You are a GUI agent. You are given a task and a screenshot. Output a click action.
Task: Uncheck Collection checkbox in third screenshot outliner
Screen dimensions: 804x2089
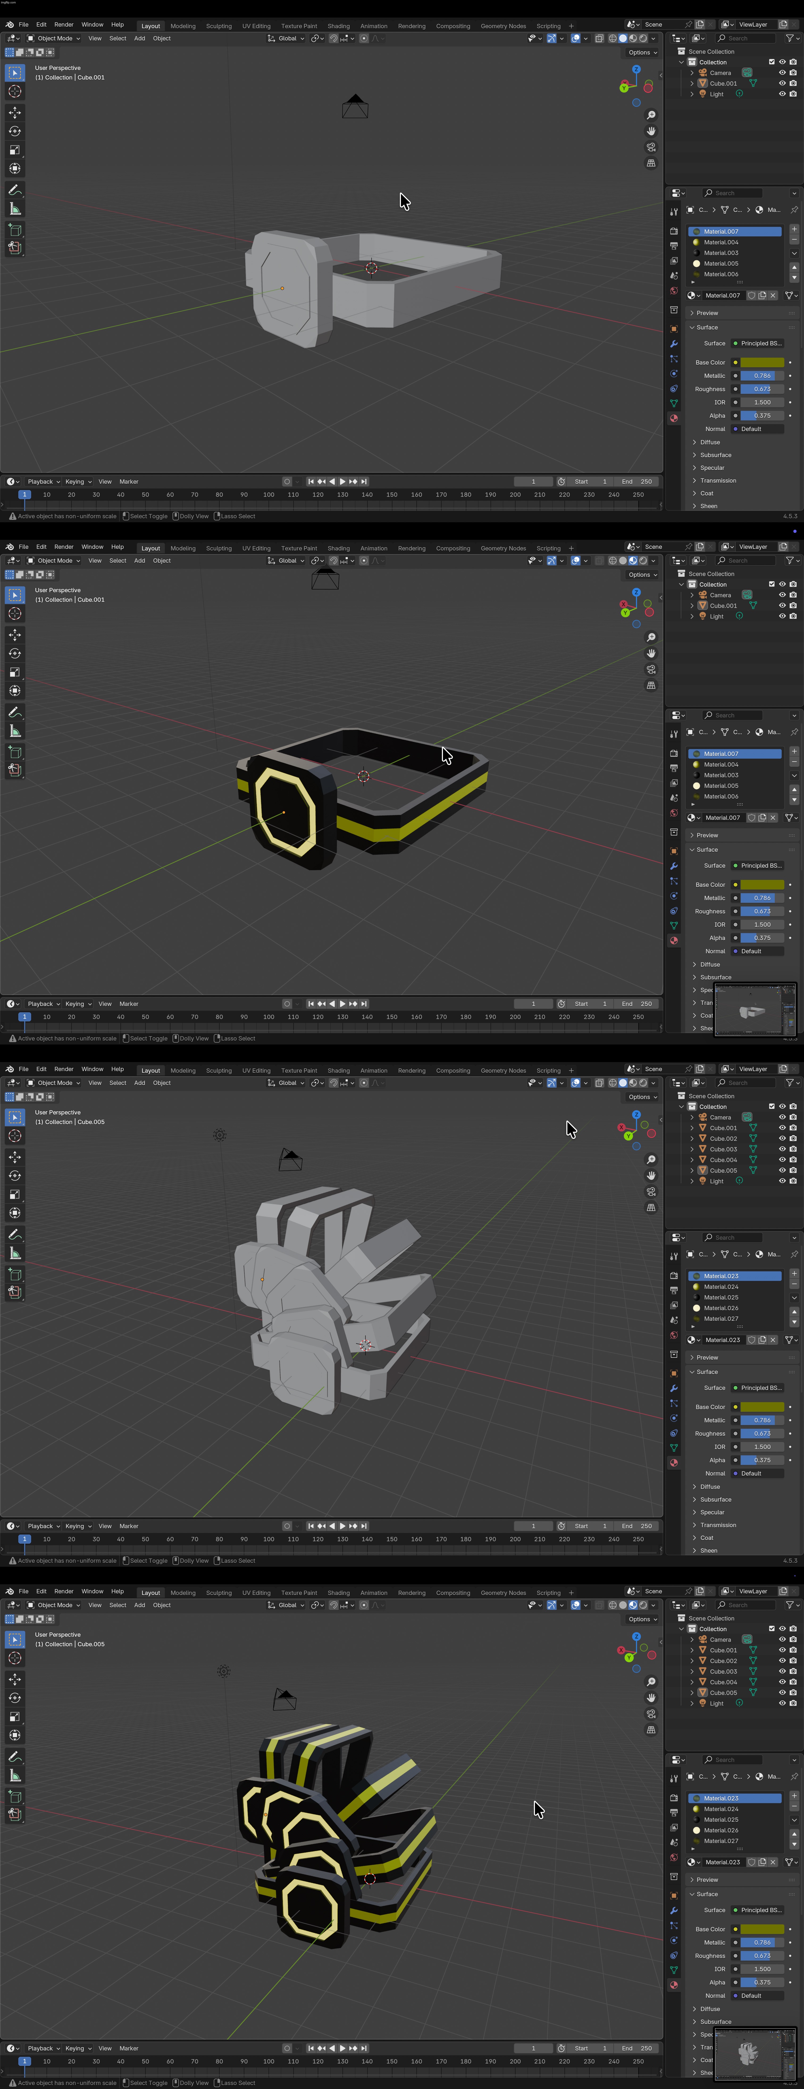point(772,1106)
